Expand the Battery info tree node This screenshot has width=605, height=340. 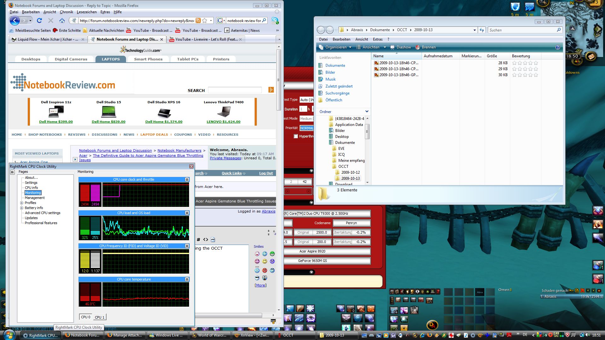tap(21, 208)
